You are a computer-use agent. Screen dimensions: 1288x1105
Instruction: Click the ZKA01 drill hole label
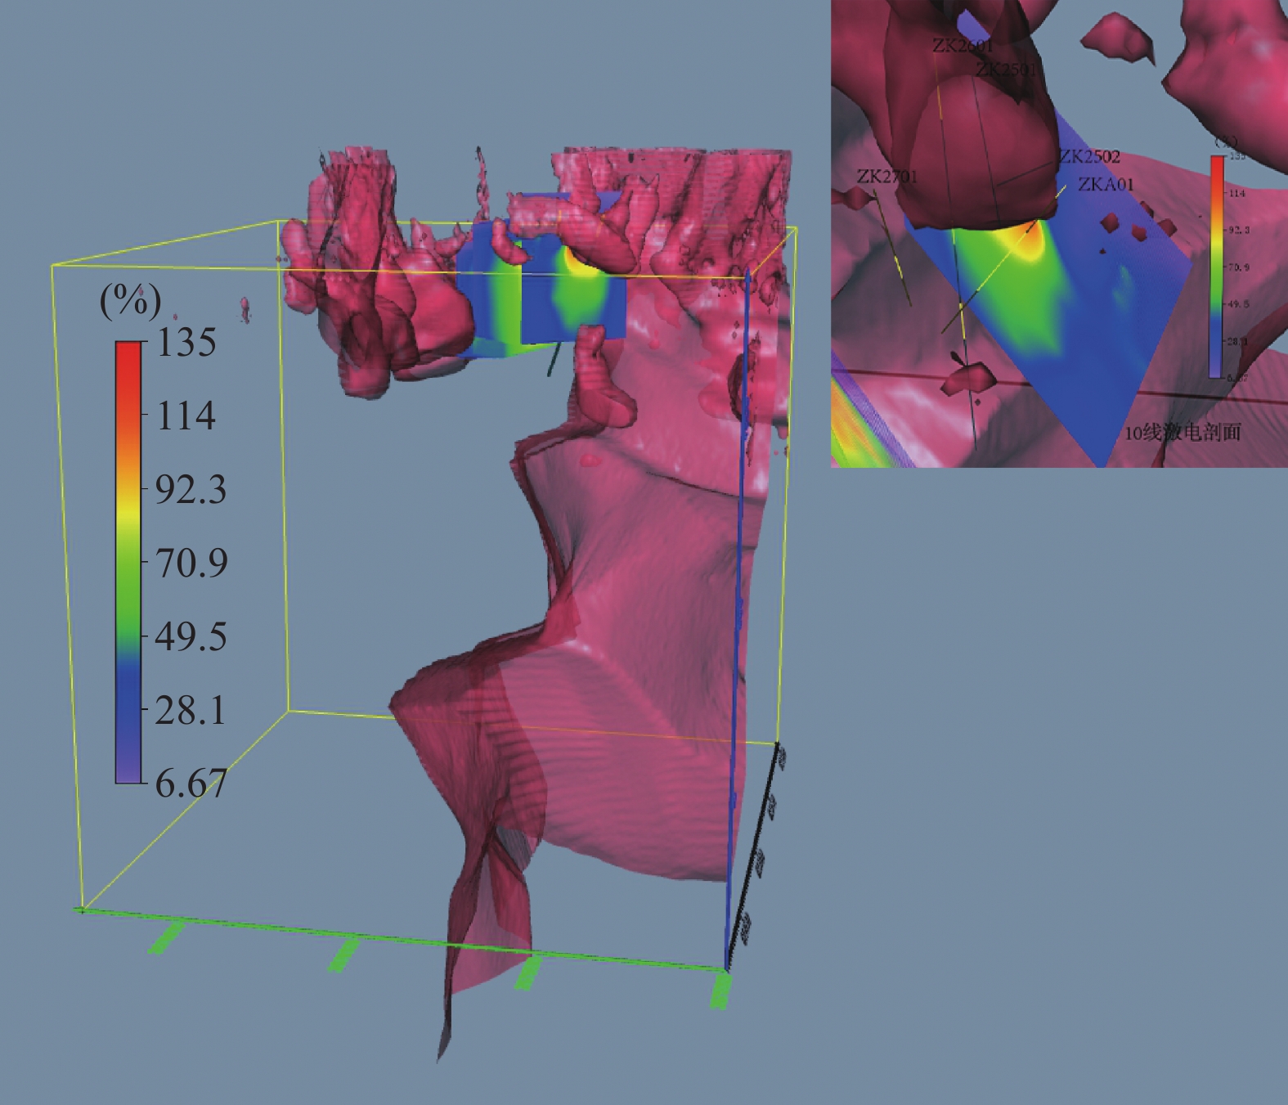coord(1106,185)
